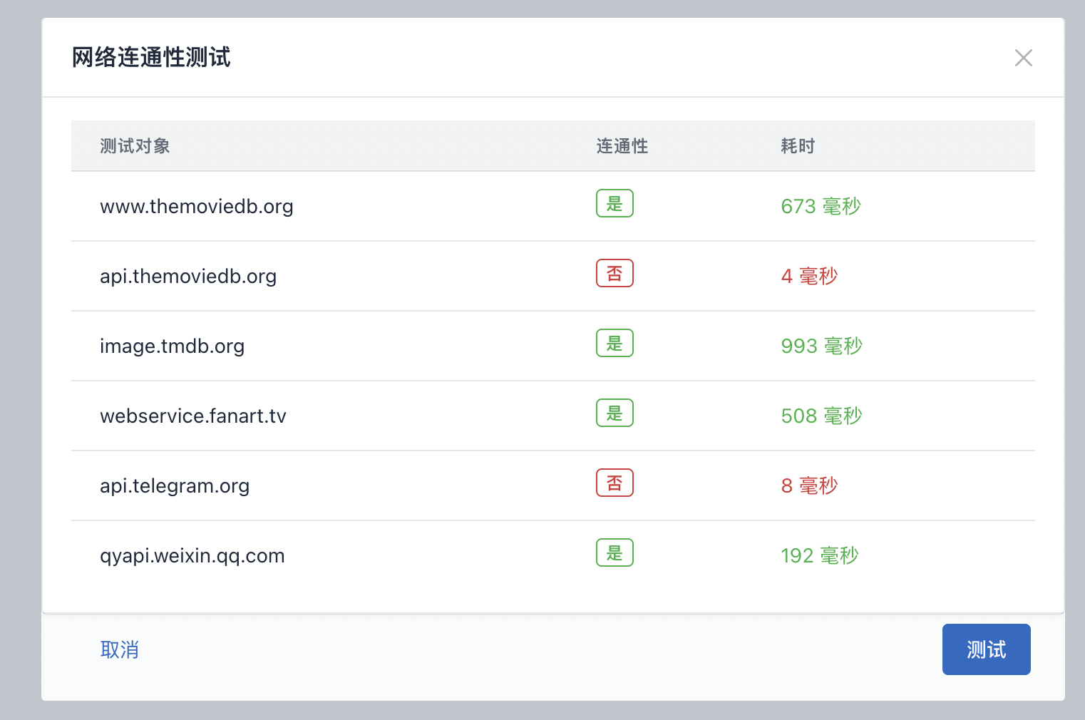Image resolution: width=1085 pixels, height=720 pixels.
Task: Click the 耗时 column header
Action: (798, 146)
